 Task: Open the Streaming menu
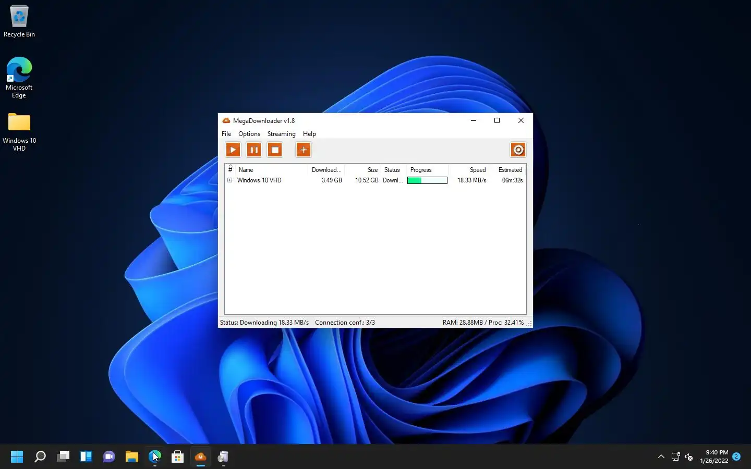(x=282, y=134)
